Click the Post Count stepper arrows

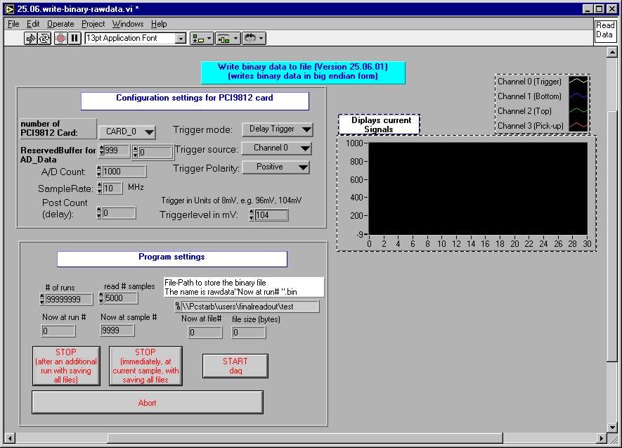(x=99, y=212)
